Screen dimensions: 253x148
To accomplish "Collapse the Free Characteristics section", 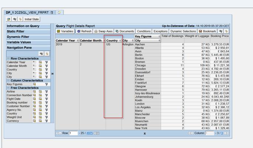I will (x=9, y=88).
